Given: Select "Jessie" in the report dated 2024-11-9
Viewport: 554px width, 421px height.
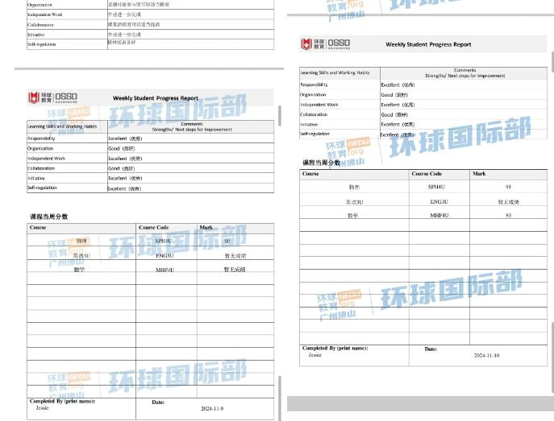Looking at the screenshot, I should click(43, 408).
